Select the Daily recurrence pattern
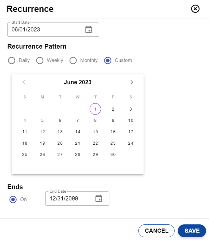Screen dimensions: 209x241 pyautogui.click(x=12, y=61)
